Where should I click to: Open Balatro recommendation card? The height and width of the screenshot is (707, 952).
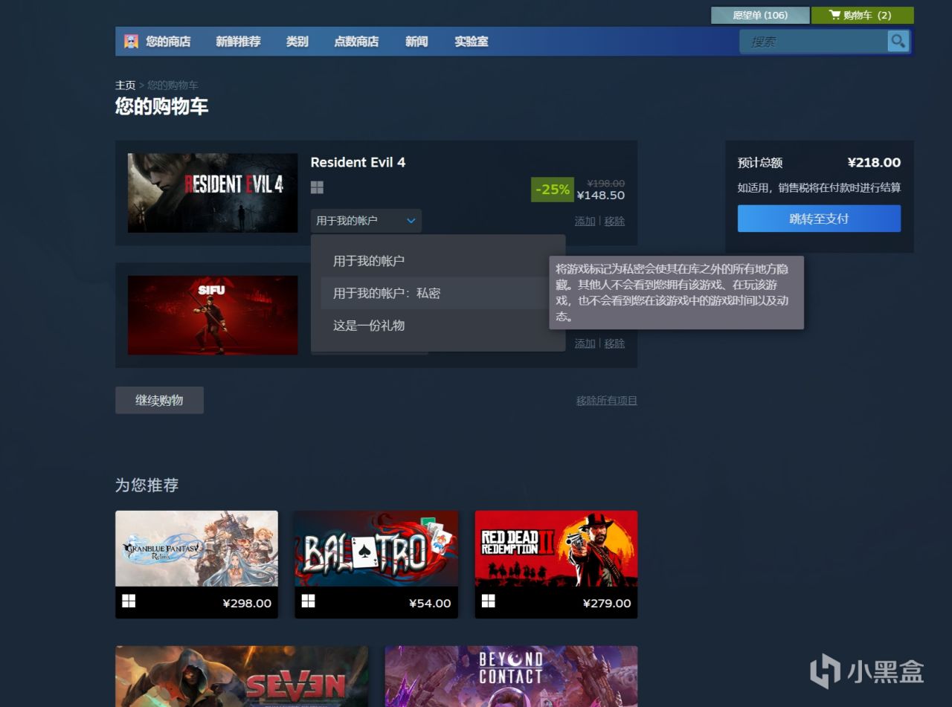pyautogui.click(x=376, y=564)
